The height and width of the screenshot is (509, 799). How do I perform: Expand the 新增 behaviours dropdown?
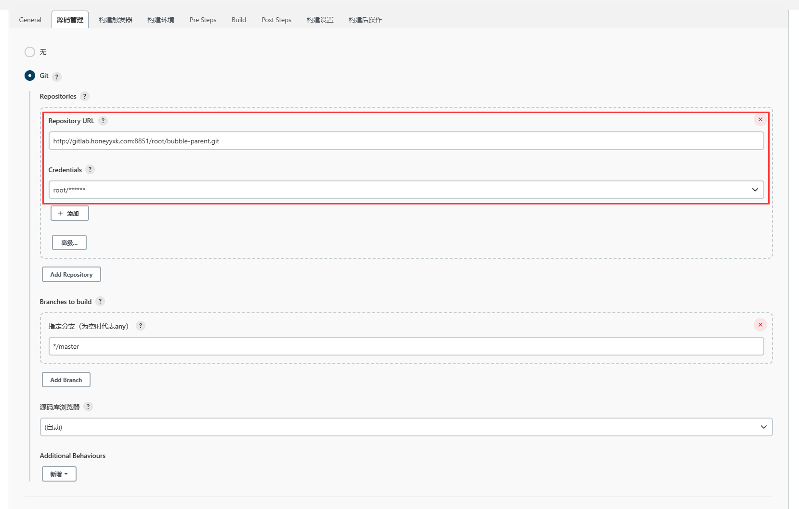point(59,474)
